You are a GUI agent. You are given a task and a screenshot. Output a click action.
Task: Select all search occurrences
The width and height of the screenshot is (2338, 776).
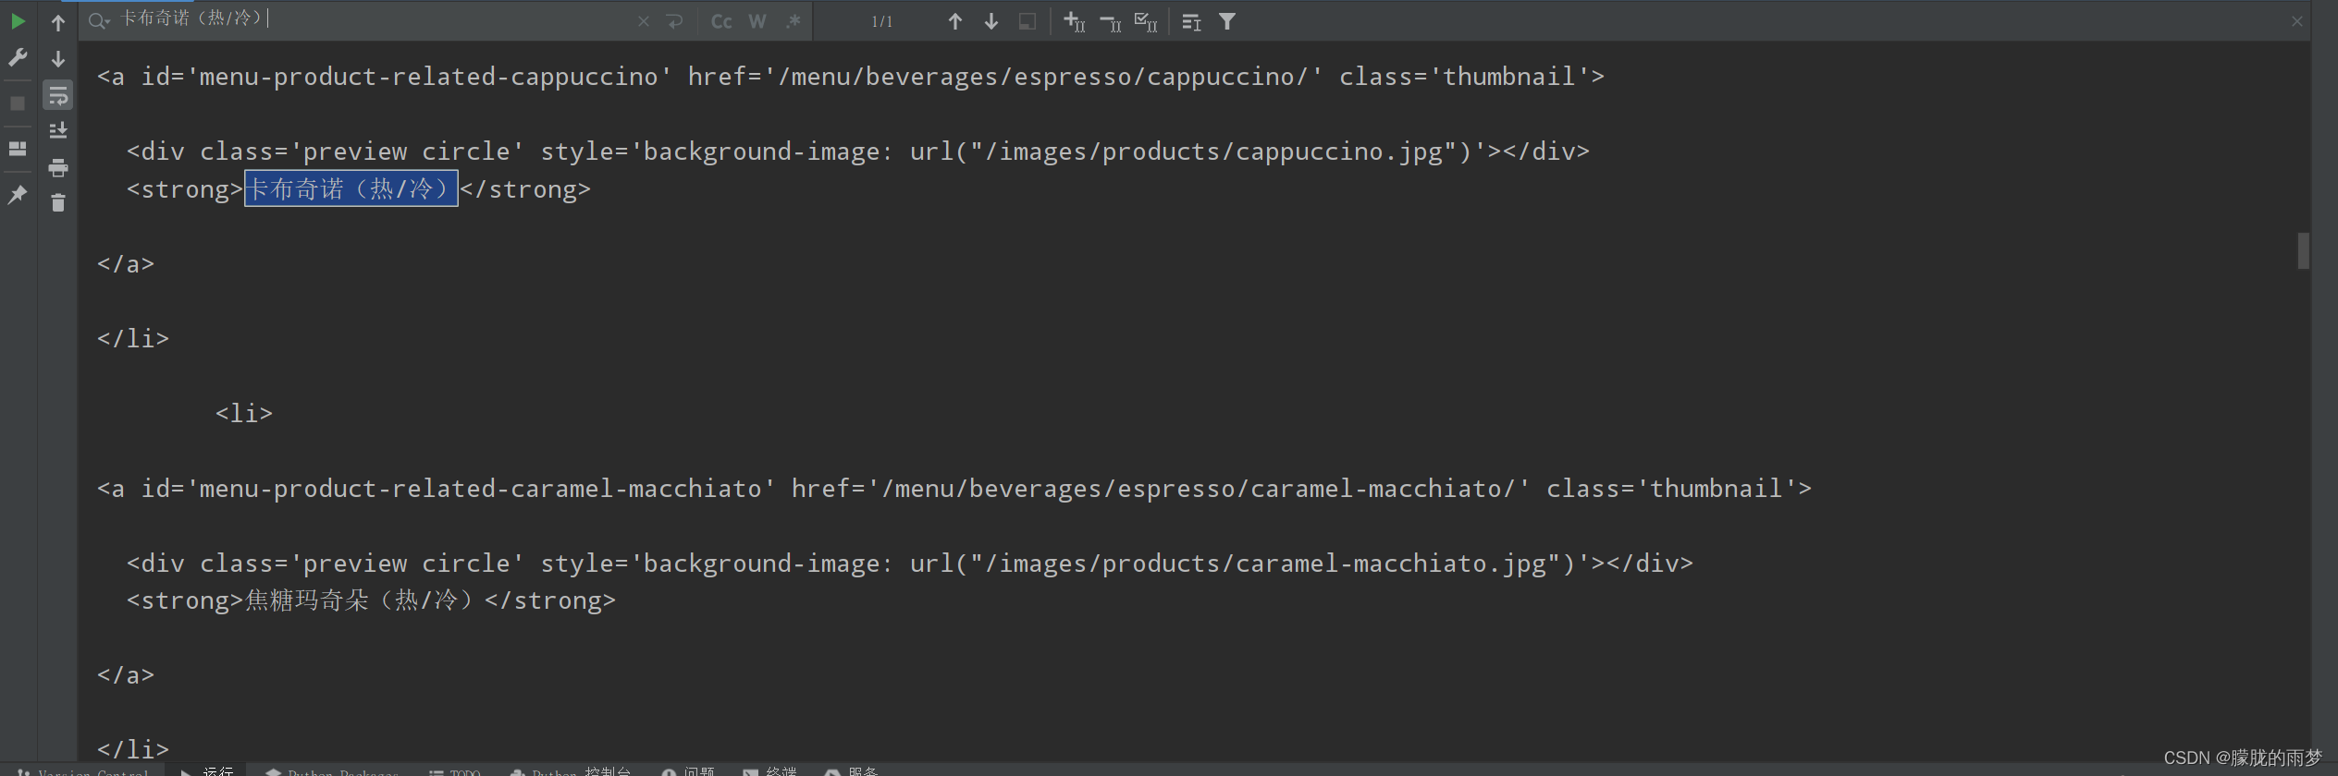coord(1146,21)
